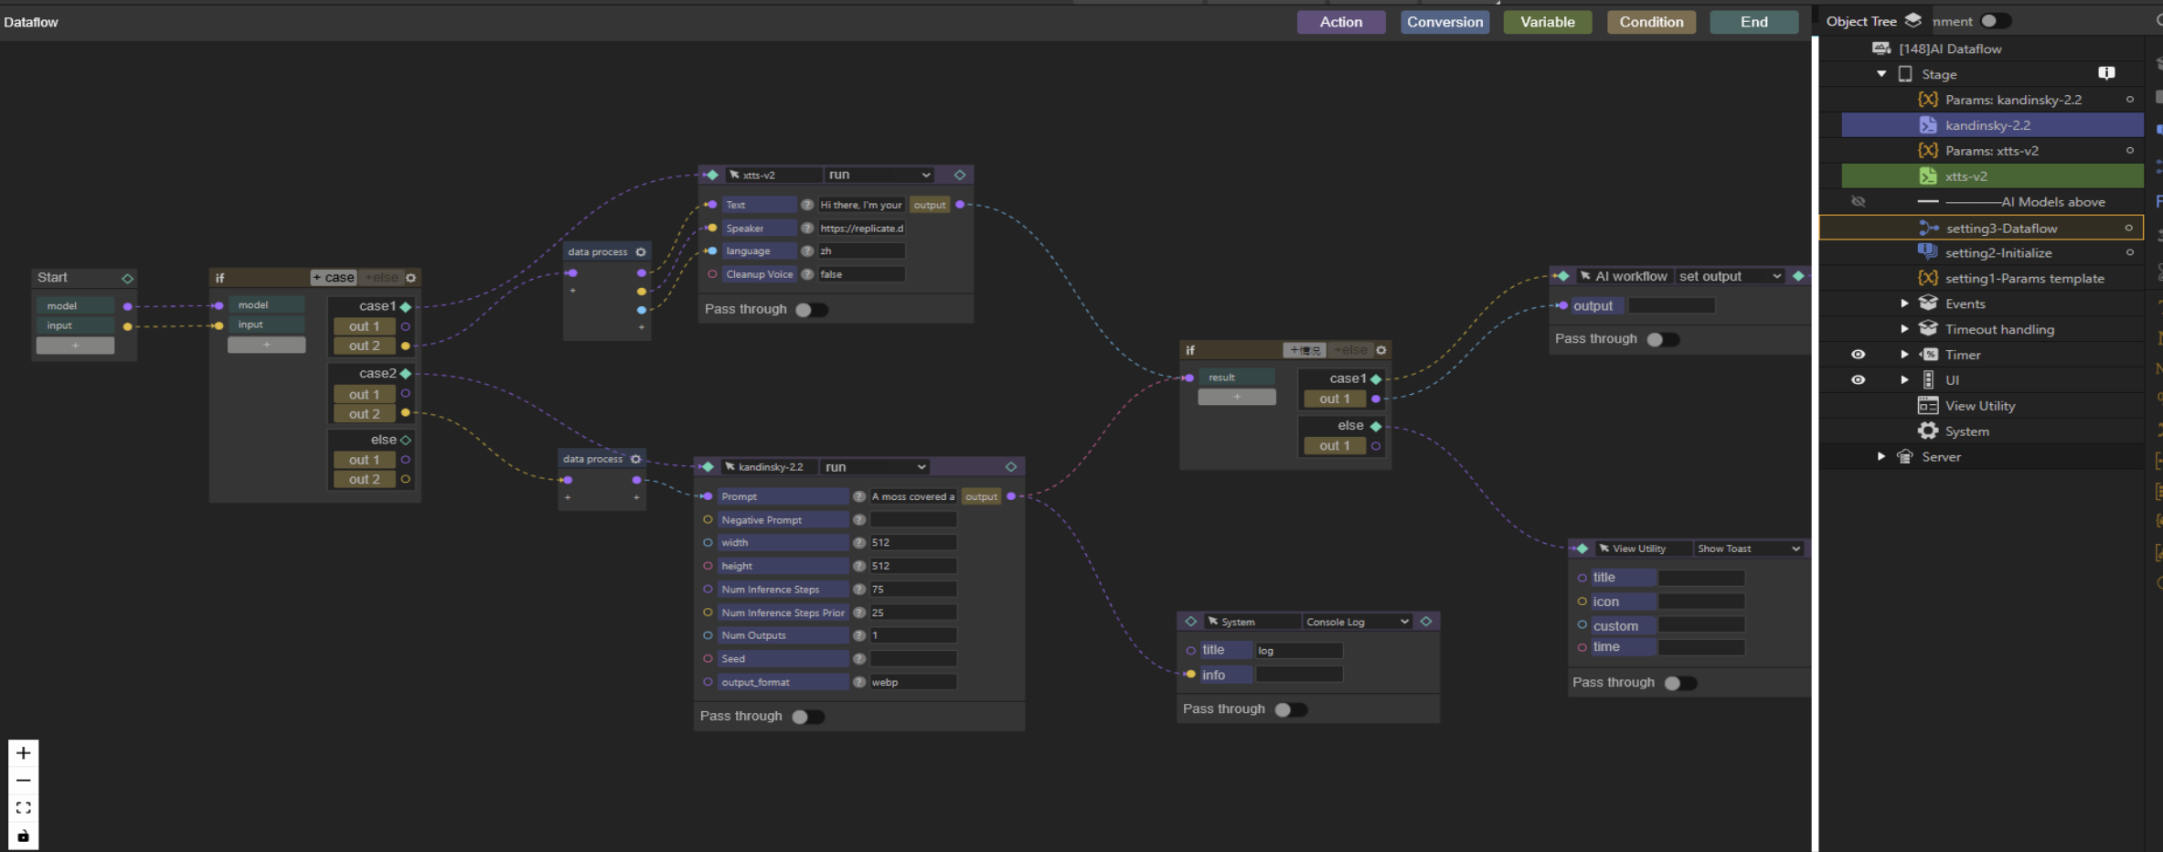Click the Action button
Image resolution: width=2163 pixels, height=852 pixels.
tap(1340, 22)
